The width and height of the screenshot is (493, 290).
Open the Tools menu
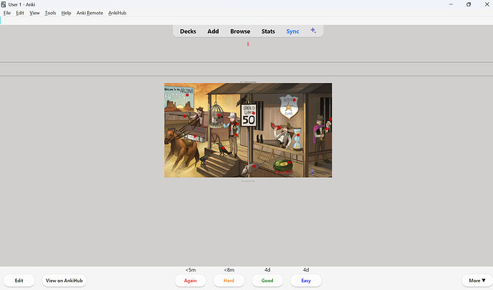pos(50,13)
